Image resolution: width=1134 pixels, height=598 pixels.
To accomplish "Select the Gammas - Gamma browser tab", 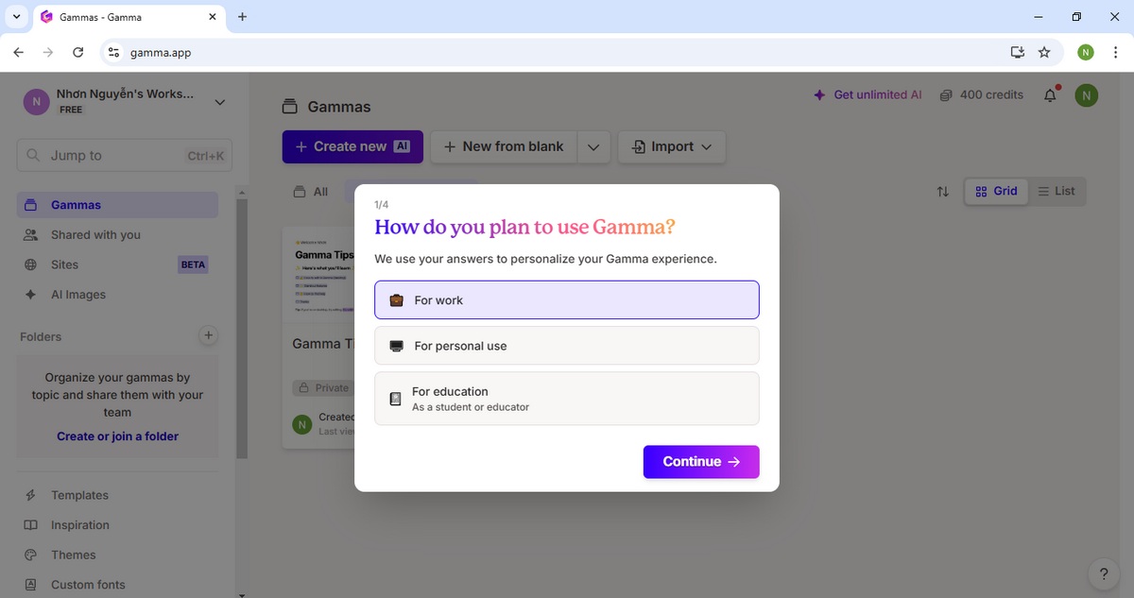I will click(129, 17).
